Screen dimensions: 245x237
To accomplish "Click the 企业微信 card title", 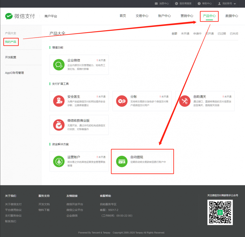I will pyautogui.click(x=74, y=60).
